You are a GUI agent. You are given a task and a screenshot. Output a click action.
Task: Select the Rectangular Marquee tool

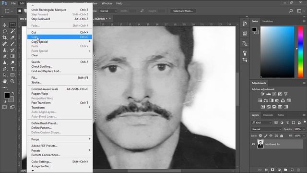coord(12,25)
